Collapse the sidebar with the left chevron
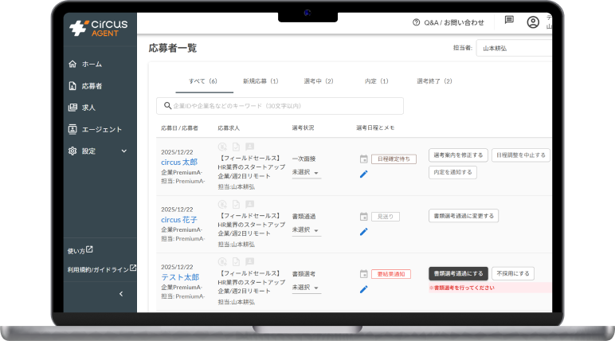615x341 pixels. tap(121, 294)
